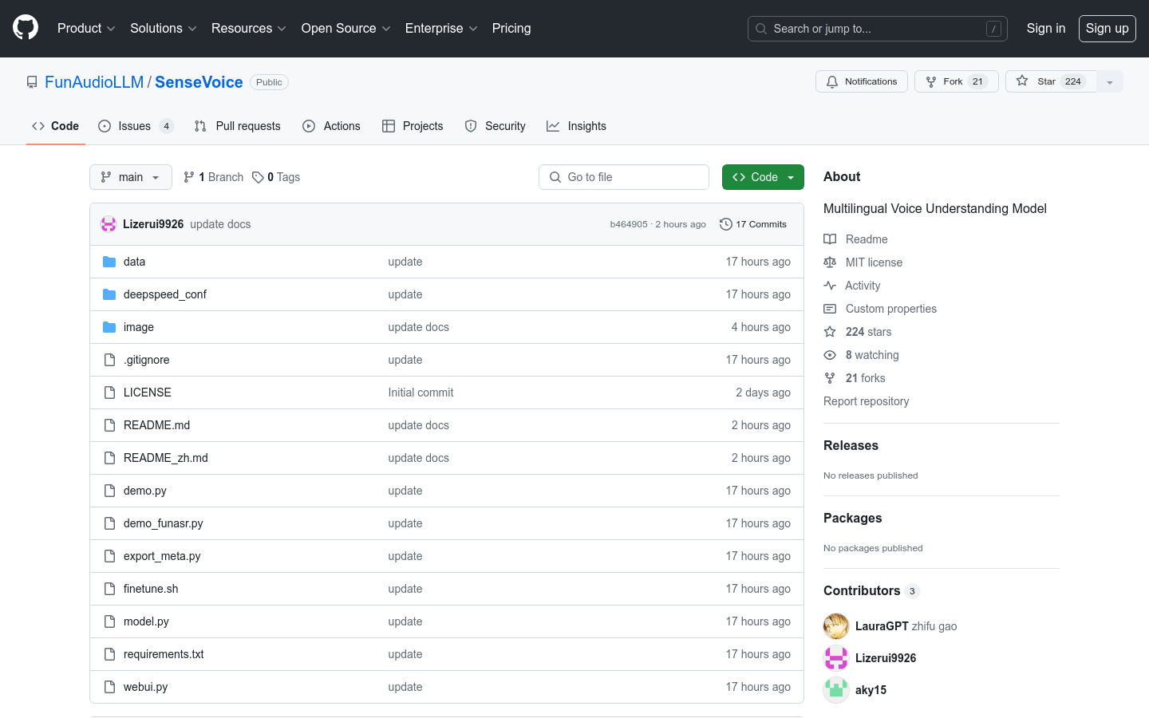Open the requirements.txt file
Viewport: 1149px width, 718px height.
click(x=164, y=654)
